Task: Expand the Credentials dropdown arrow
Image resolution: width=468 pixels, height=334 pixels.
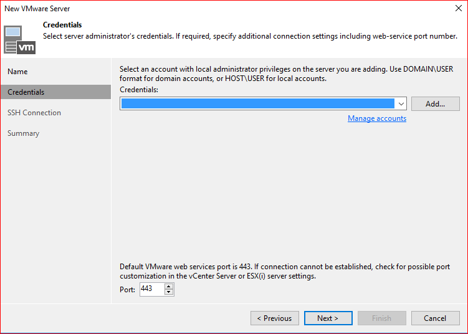Action: 401,103
